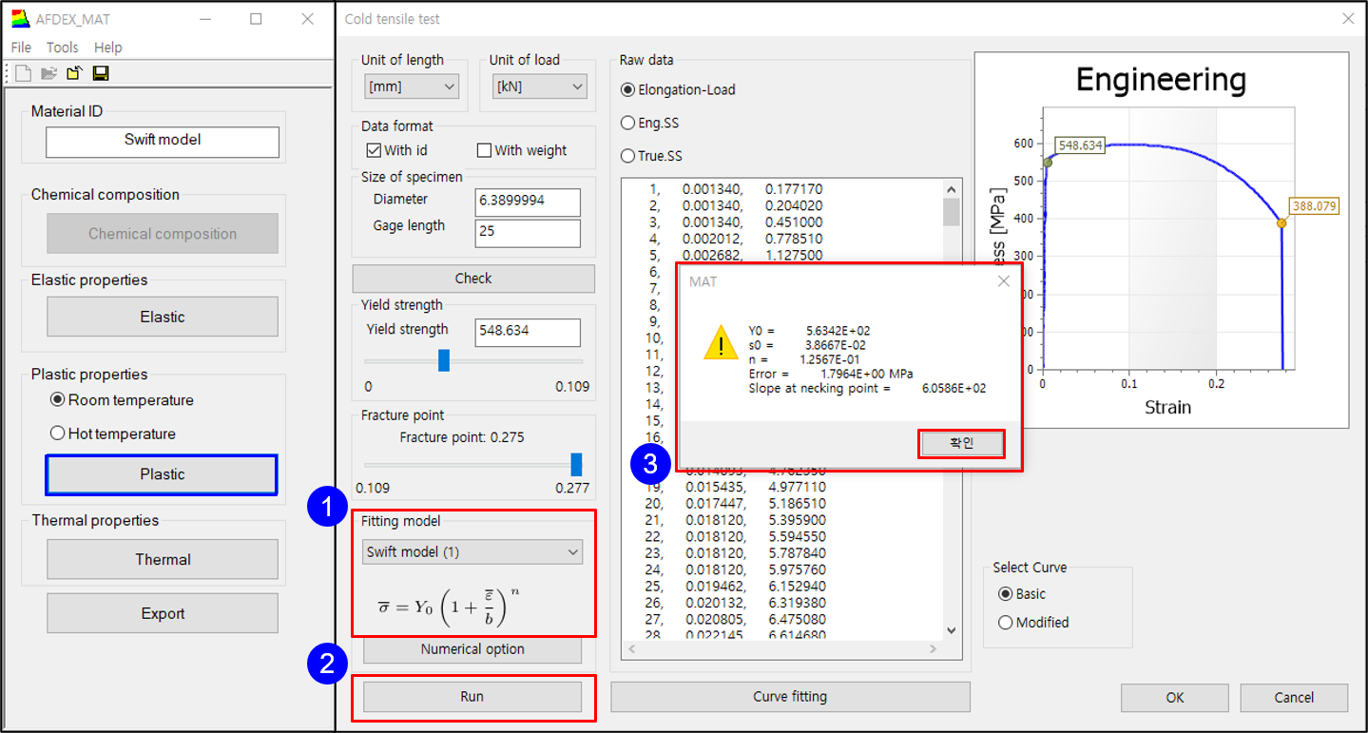The height and width of the screenshot is (733, 1368).
Task: Click the raw data vertical scrollbar thumb
Action: [952, 212]
